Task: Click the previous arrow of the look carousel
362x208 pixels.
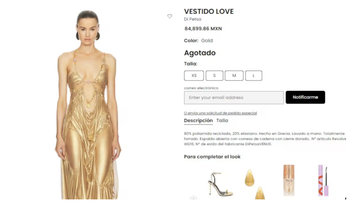Action: click(193, 198)
